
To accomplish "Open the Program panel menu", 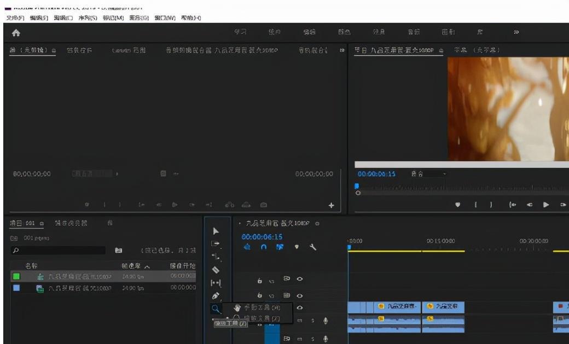I will (441, 50).
